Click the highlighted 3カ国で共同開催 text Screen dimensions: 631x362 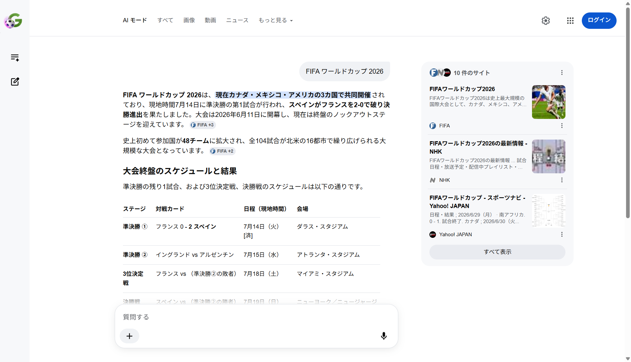click(x=293, y=95)
